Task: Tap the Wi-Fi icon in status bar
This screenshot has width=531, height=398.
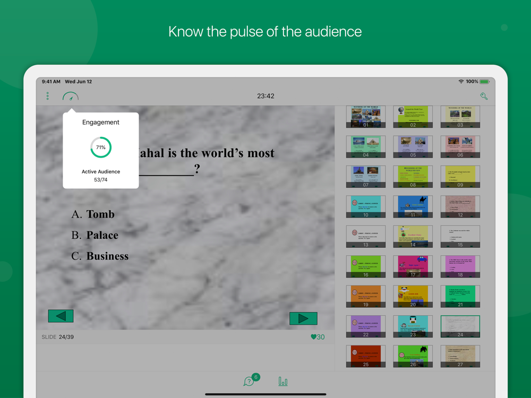Action: 461,82
